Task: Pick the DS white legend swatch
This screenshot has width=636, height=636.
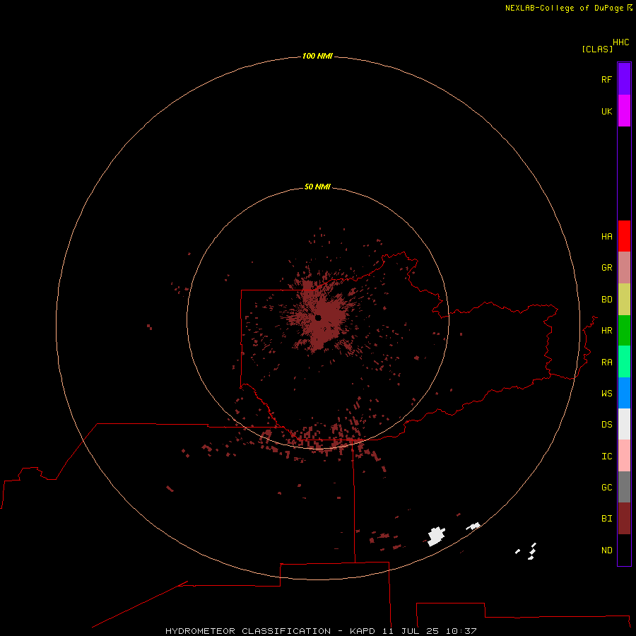Action: pos(624,424)
